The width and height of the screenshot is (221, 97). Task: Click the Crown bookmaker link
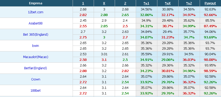36,79
